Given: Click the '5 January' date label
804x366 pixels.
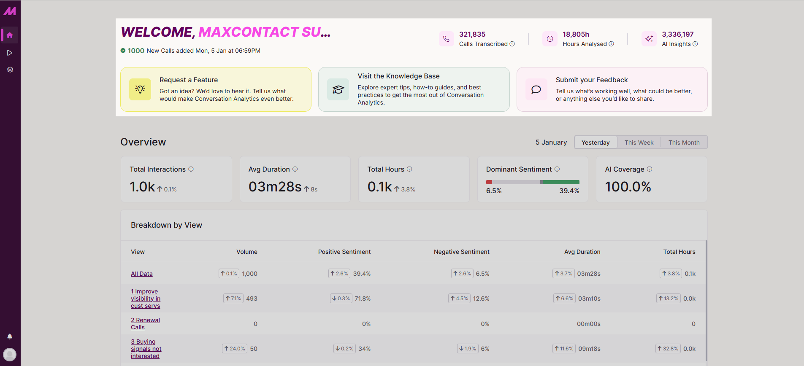Looking at the screenshot, I should point(551,143).
